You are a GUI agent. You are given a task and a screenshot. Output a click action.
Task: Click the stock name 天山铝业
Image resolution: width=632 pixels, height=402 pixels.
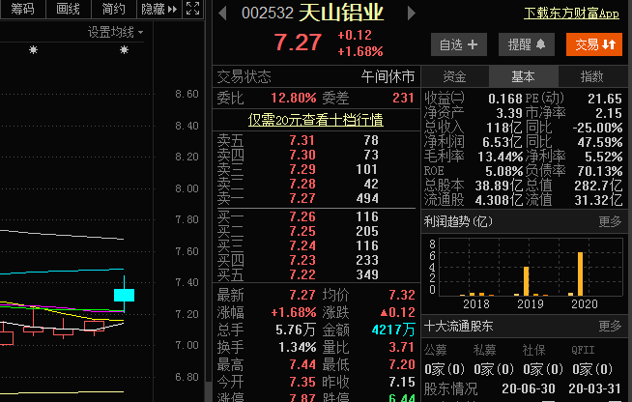(341, 14)
